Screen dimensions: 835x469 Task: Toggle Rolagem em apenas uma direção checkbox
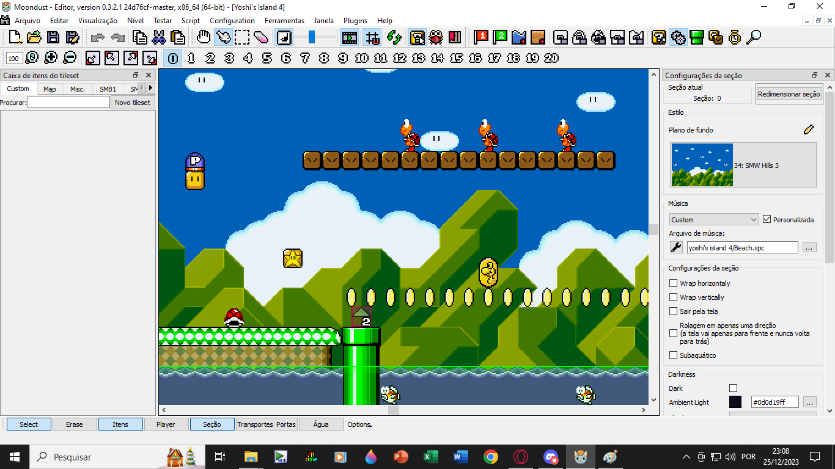(674, 333)
